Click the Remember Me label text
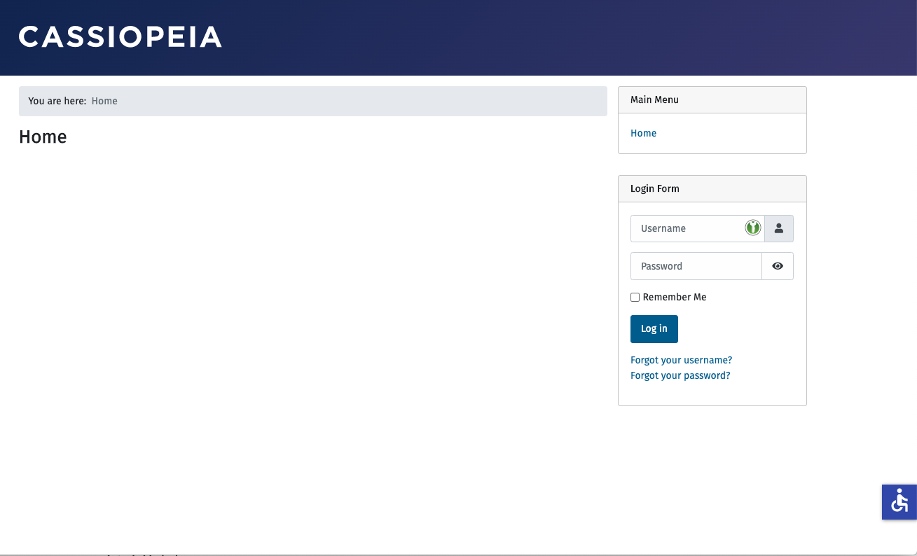 pyautogui.click(x=674, y=297)
